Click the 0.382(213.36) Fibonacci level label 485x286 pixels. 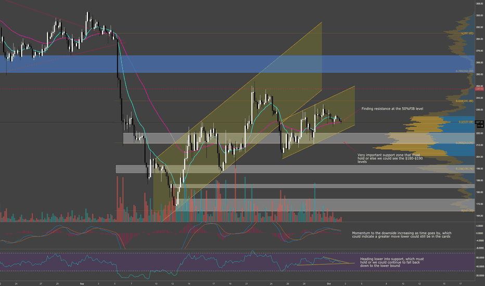[x=465, y=143]
